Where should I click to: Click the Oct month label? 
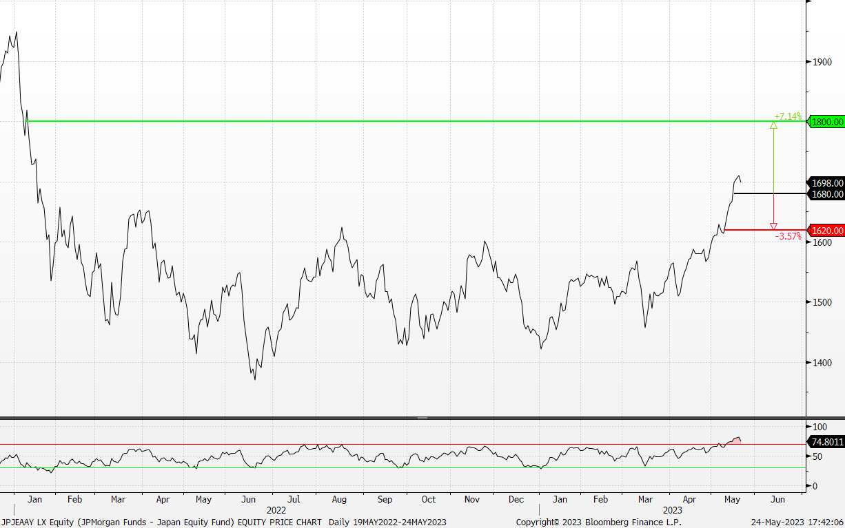tap(429, 499)
